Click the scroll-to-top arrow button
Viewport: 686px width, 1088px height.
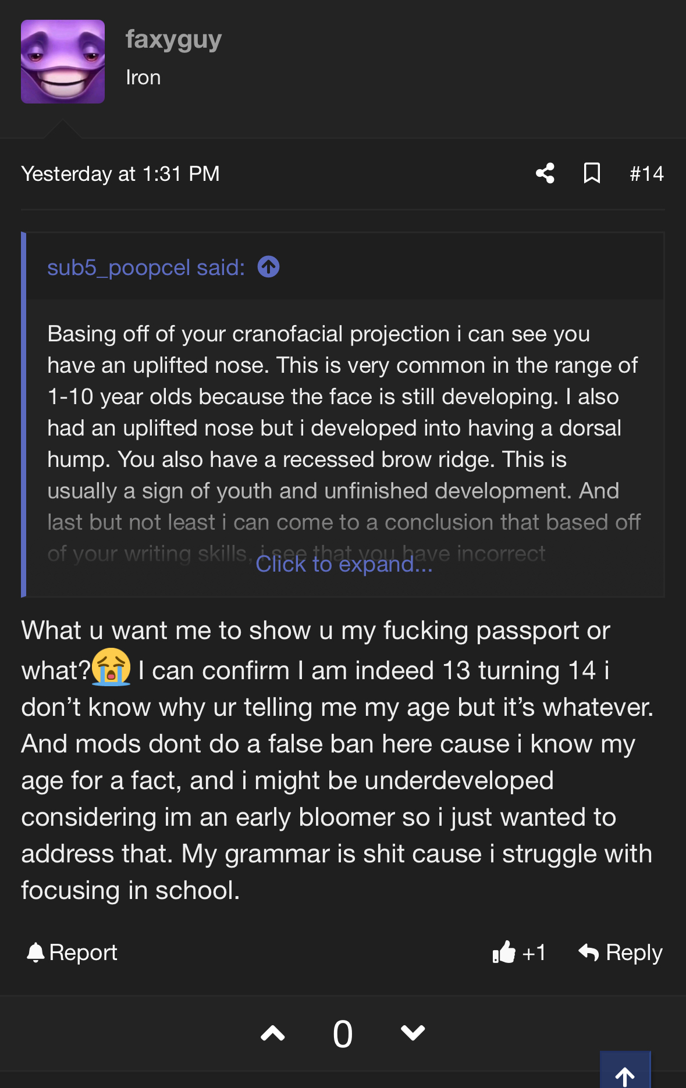625,1073
